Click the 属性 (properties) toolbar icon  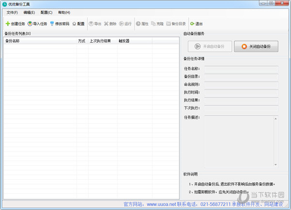click(138, 23)
